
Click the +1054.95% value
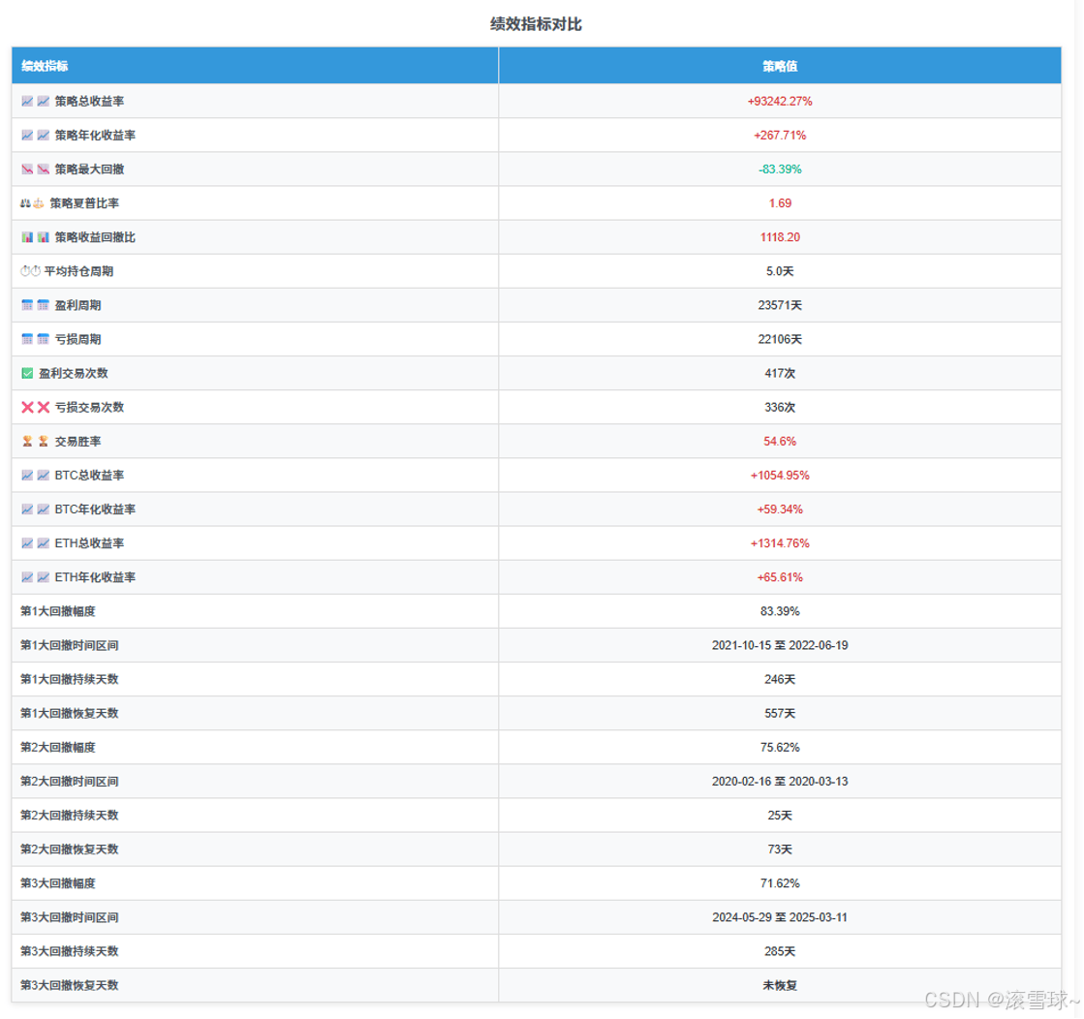(780, 475)
